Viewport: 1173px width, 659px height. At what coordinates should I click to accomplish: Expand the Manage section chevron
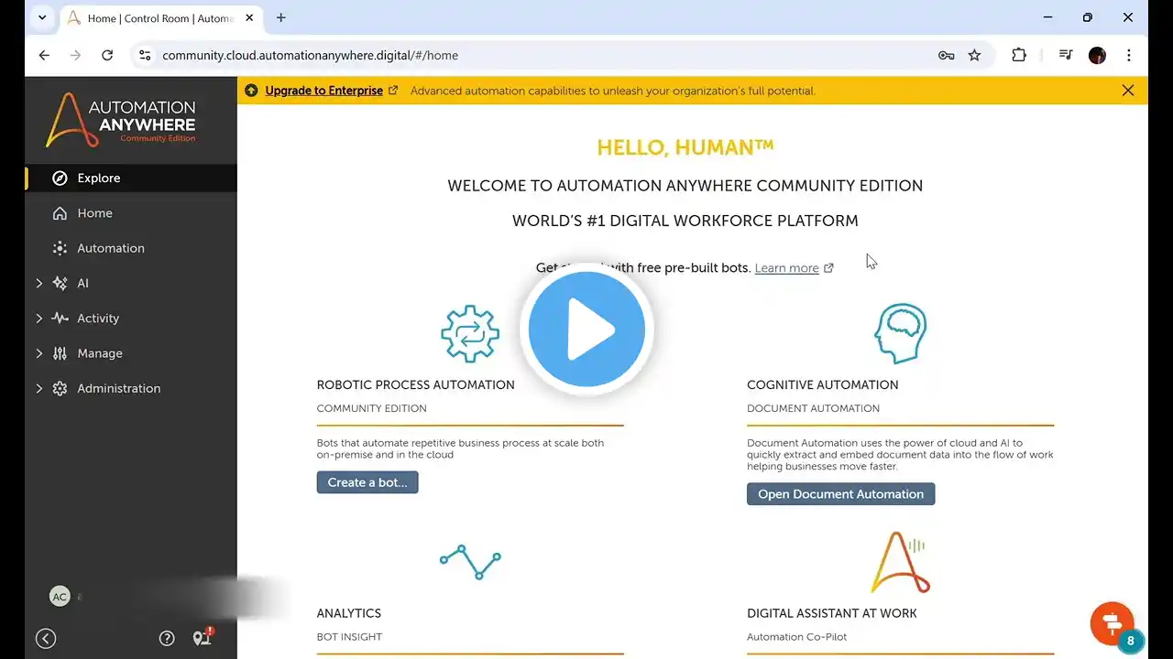(39, 353)
